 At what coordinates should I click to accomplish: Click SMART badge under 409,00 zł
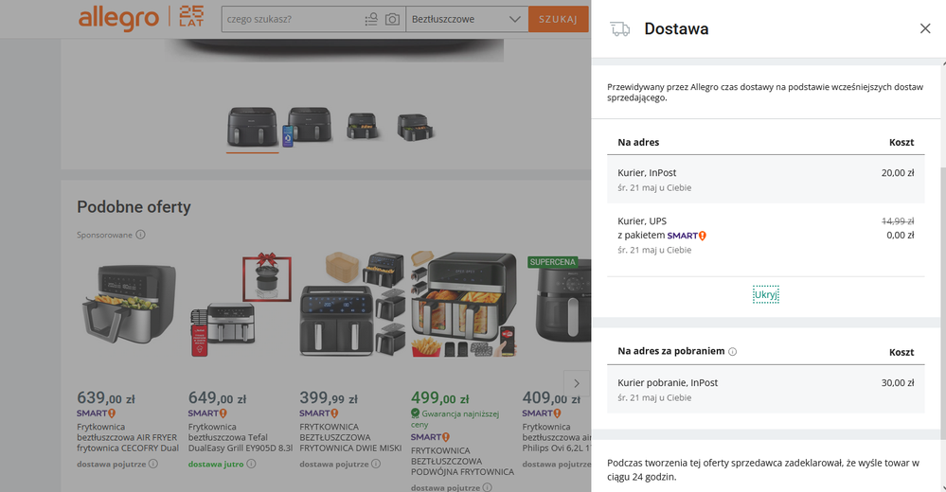pos(542,413)
